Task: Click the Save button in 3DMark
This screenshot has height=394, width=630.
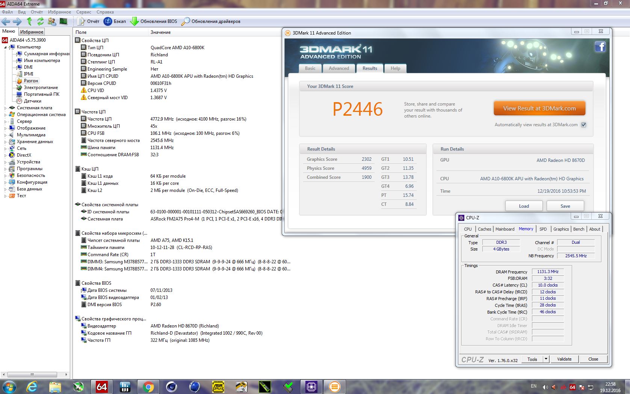Action: [565, 206]
